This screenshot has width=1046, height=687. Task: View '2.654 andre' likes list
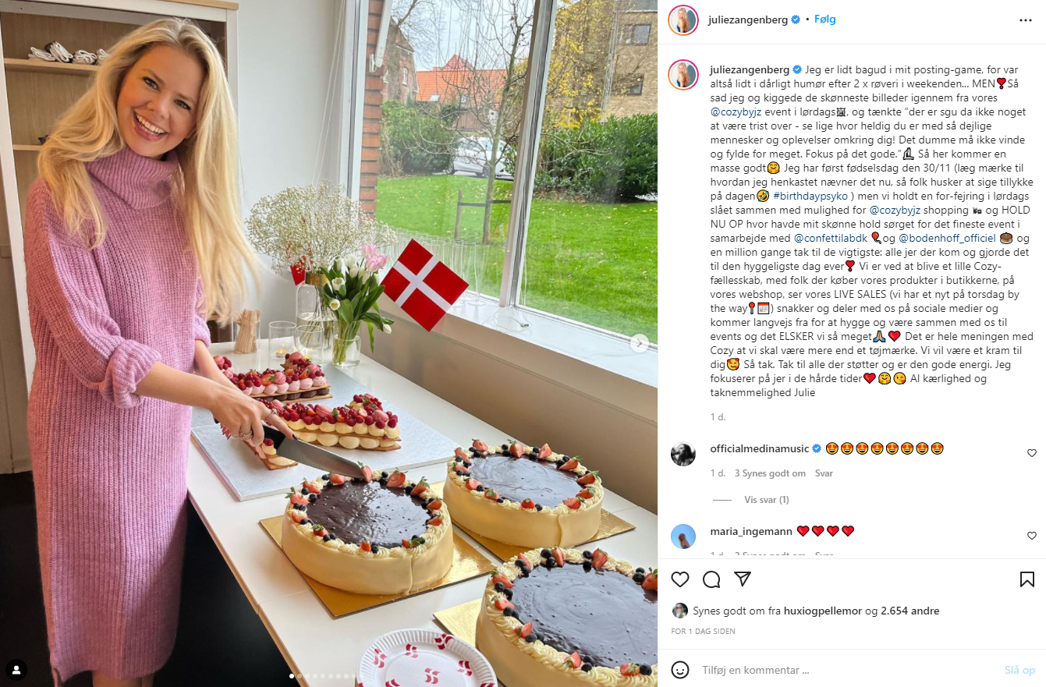point(909,611)
